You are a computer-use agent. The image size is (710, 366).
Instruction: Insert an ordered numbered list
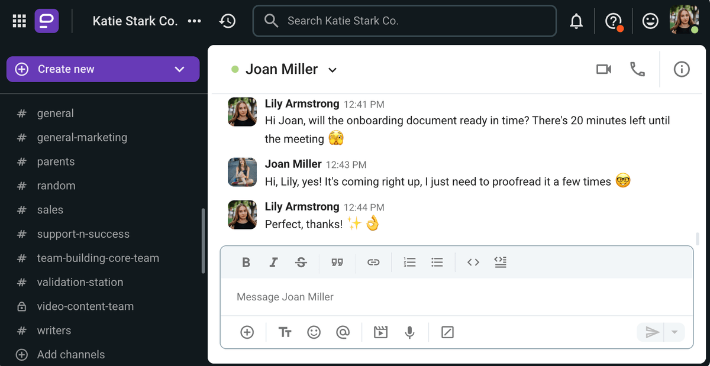point(409,263)
